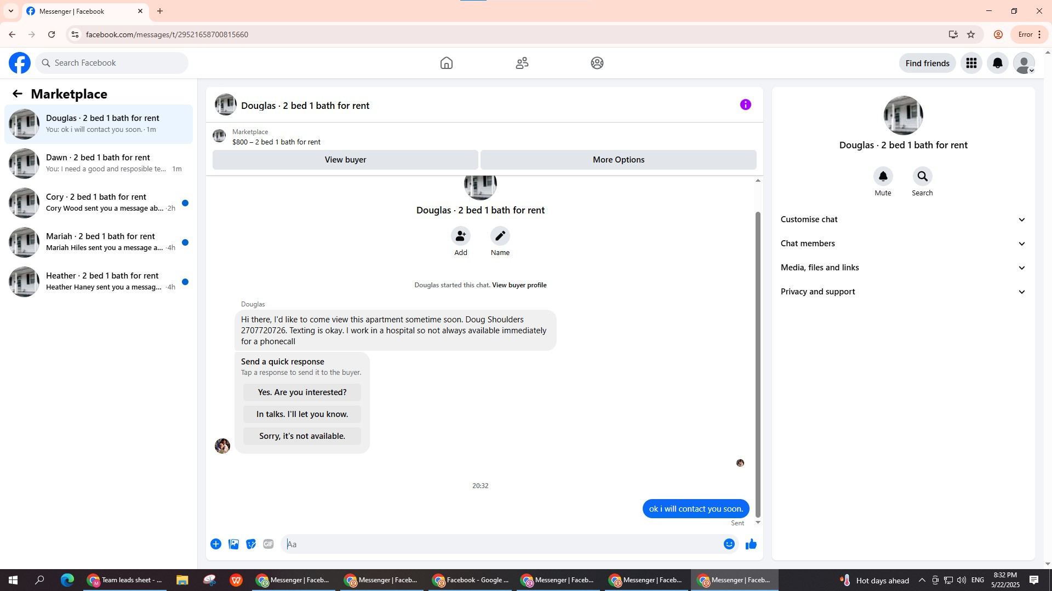Send quick response "Yes. Are you interested?"
Image resolution: width=1052 pixels, height=591 pixels.
pyautogui.click(x=302, y=392)
